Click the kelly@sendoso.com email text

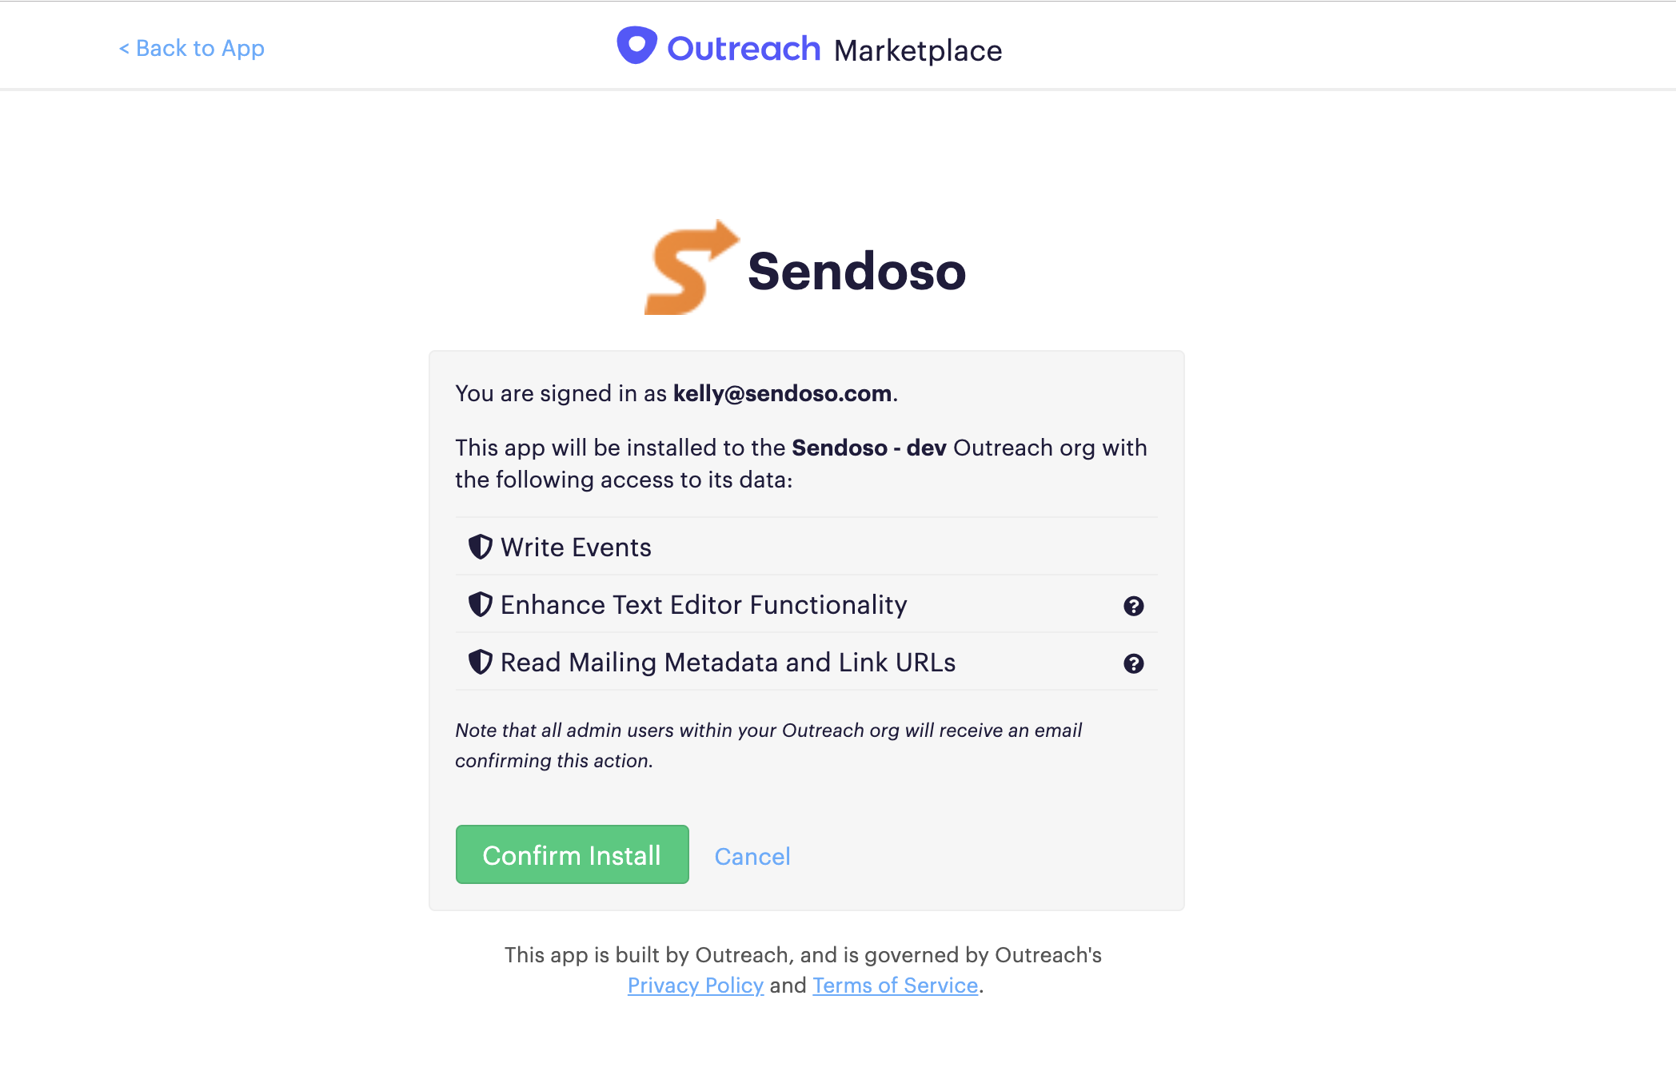[782, 393]
